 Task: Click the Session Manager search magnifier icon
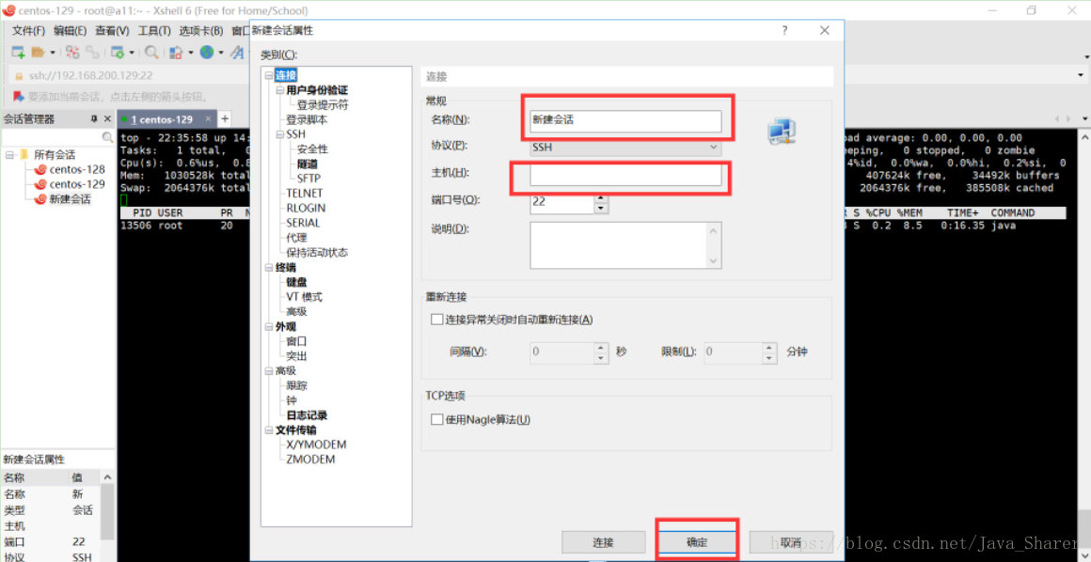(107, 137)
